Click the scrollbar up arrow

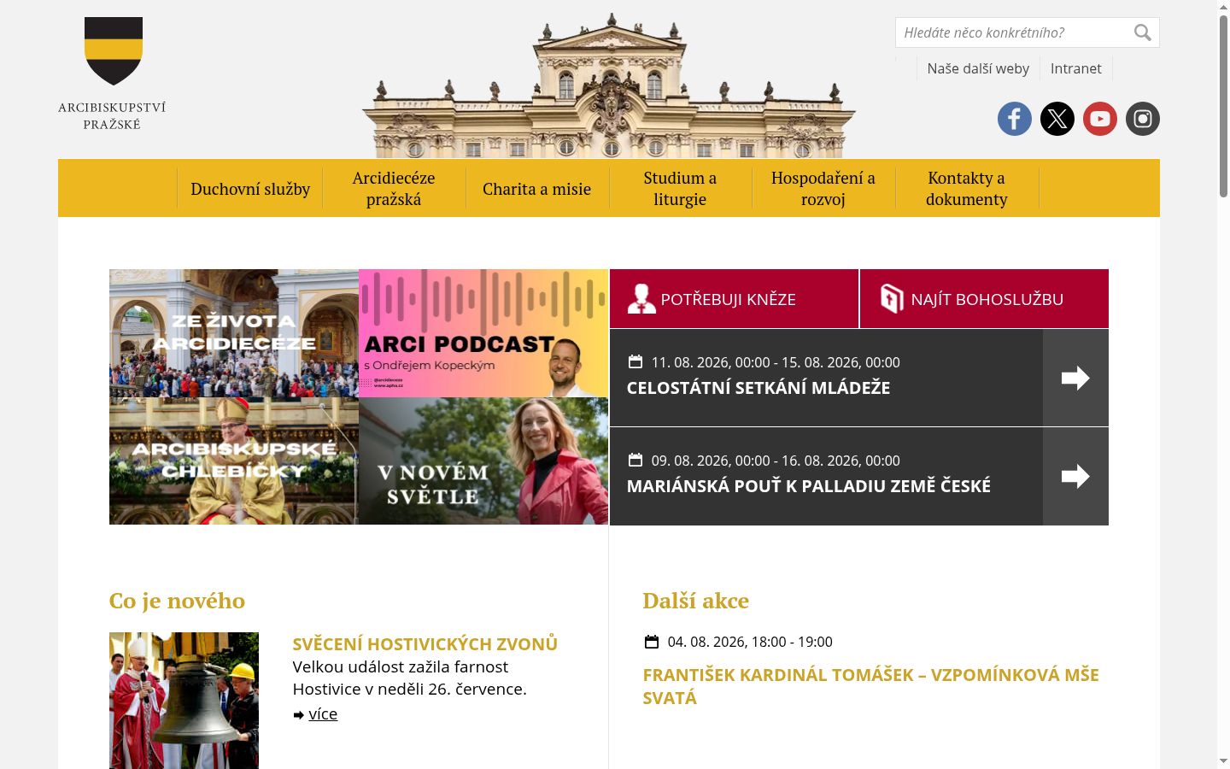pyautogui.click(x=1223, y=7)
